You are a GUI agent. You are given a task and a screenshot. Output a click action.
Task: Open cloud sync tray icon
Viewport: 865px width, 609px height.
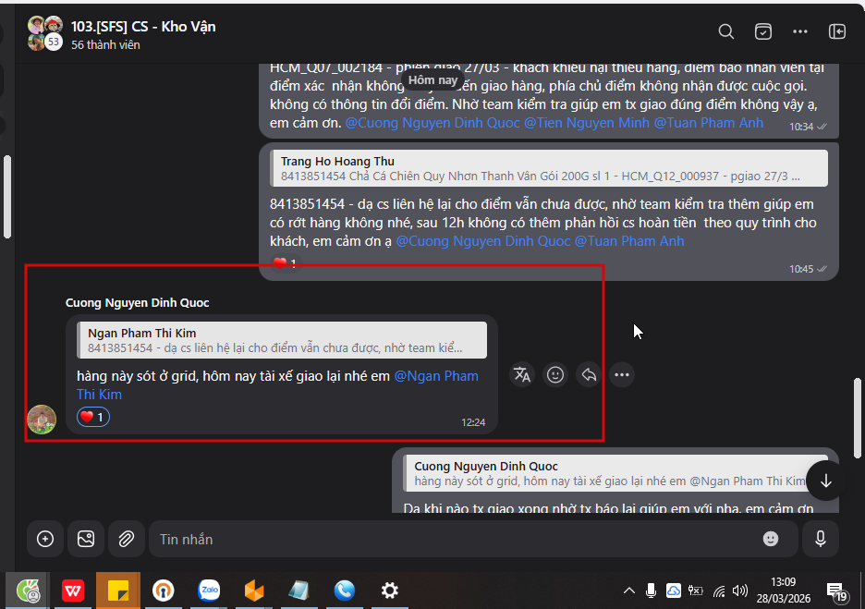(x=674, y=591)
